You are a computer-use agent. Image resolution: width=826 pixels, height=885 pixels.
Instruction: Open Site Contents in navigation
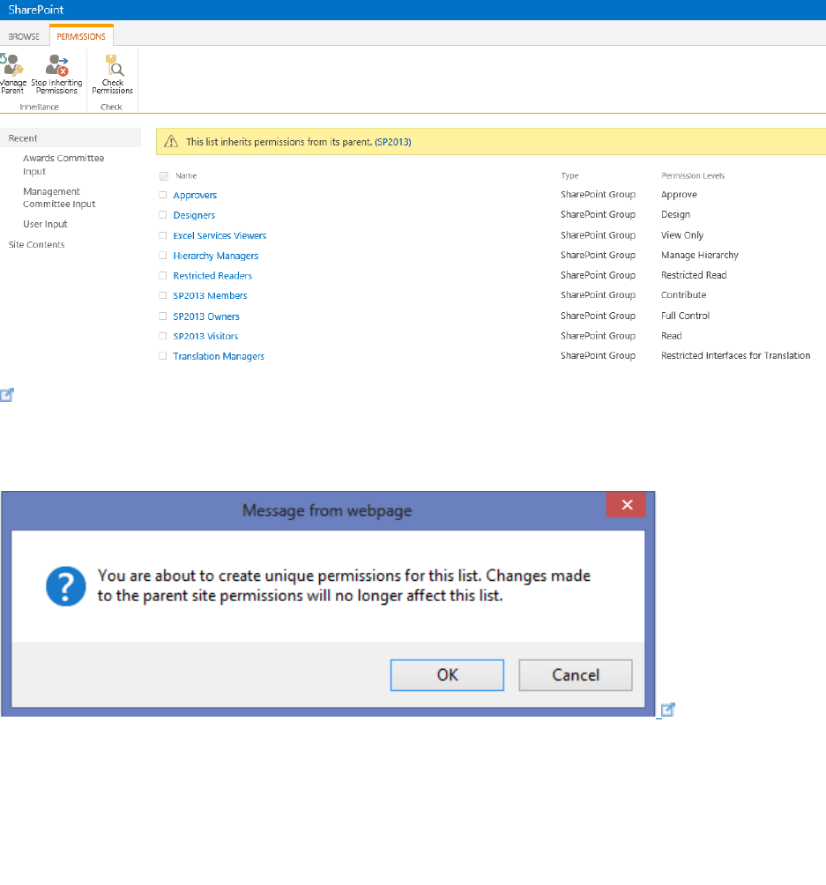click(37, 244)
